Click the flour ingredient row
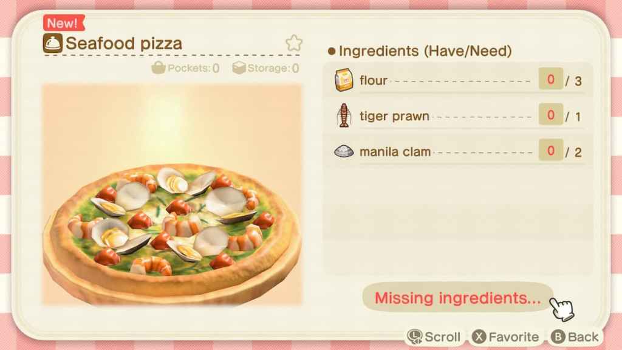The height and width of the screenshot is (350, 622). coord(458,80)
